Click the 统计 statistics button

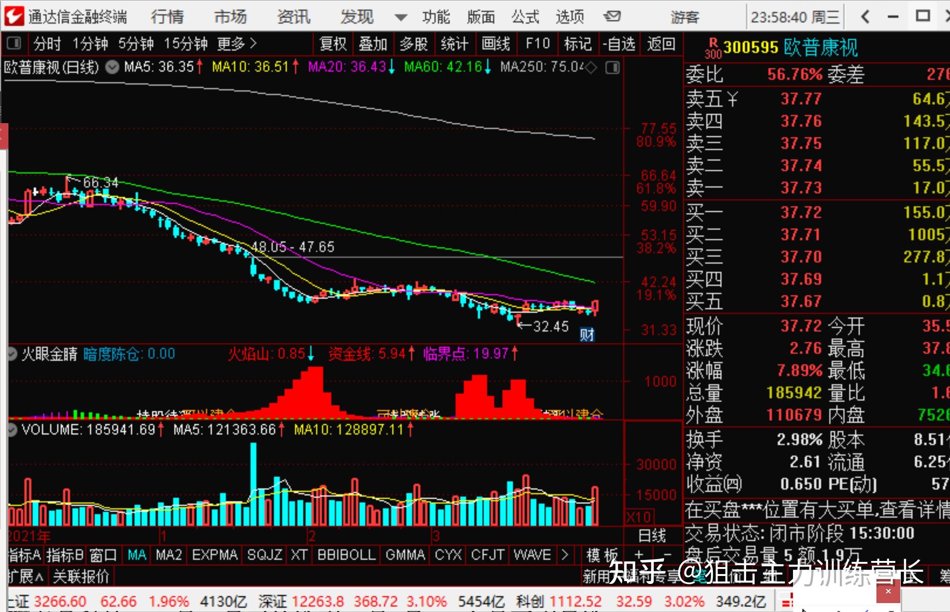pos(455,44)
